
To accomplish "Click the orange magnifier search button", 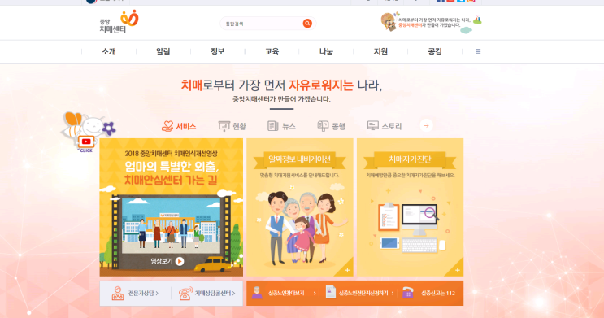I will [307, 24].
